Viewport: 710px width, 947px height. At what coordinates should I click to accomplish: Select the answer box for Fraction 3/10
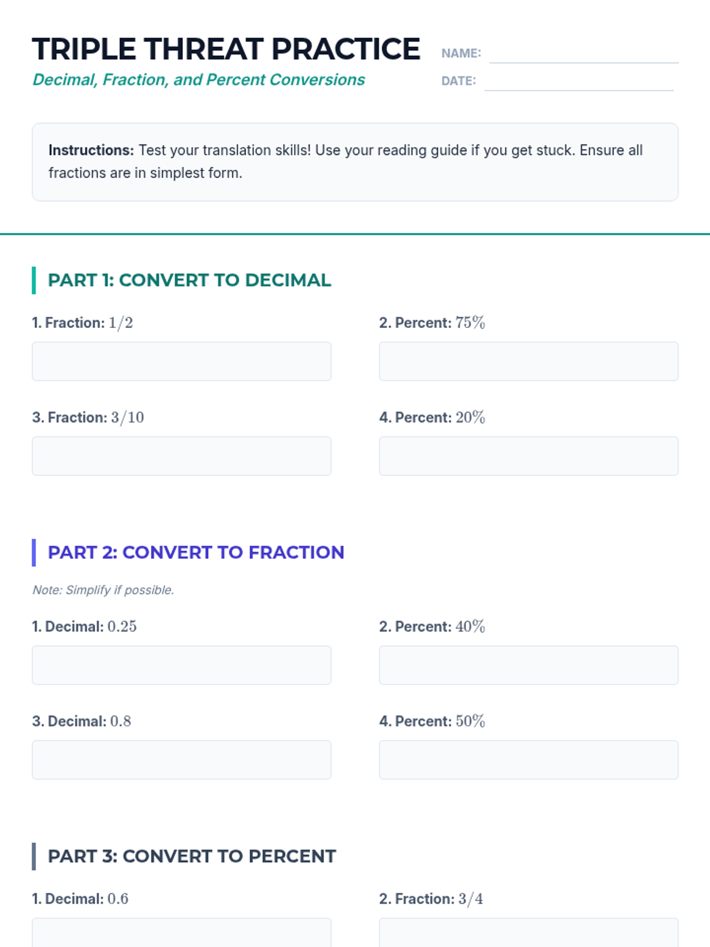pyautogui.click(x=182, y=456)
